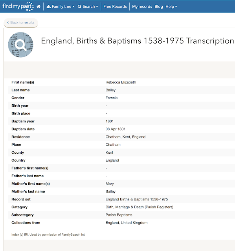Viewport: 235px width, 251px height.
Task: Open the Family tree dropdown menu
Action: [61, 6]
